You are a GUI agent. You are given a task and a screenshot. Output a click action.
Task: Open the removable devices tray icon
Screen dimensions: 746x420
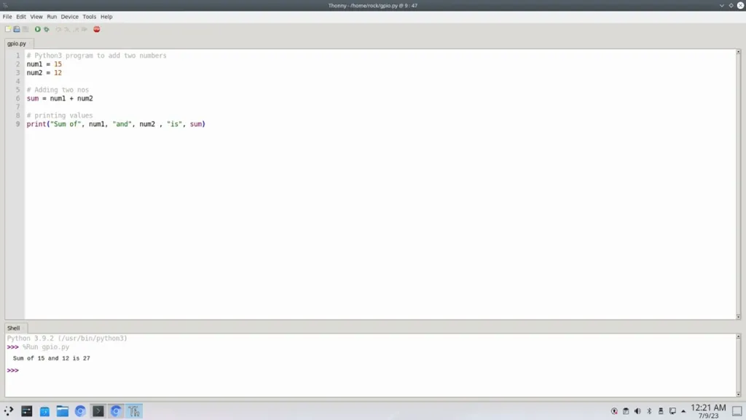(661, 411)
